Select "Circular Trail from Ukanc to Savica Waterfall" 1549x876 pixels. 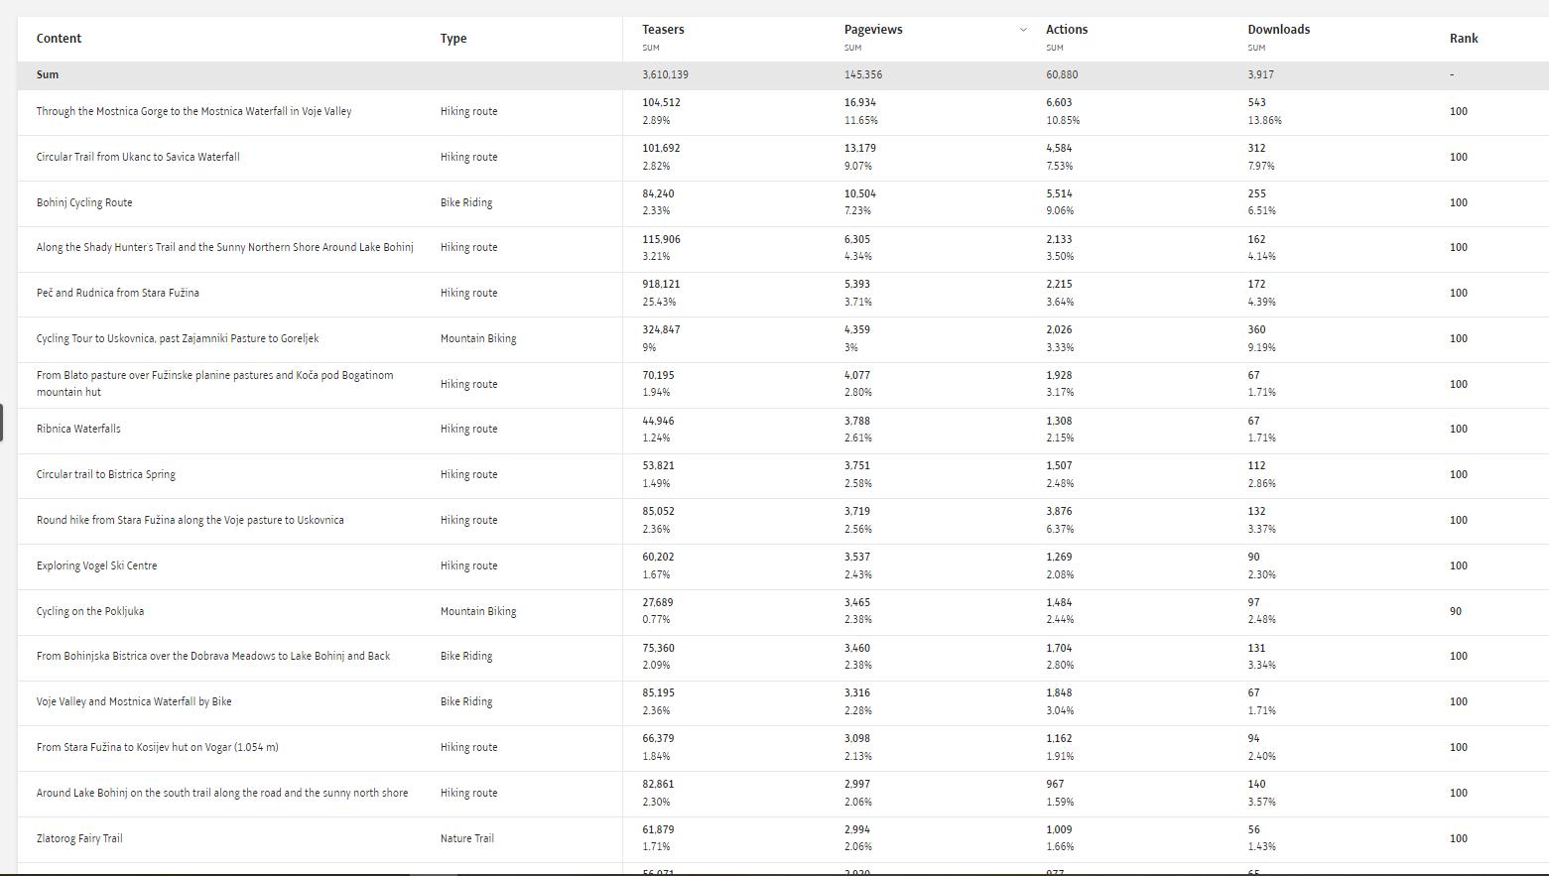click(138, 157)
